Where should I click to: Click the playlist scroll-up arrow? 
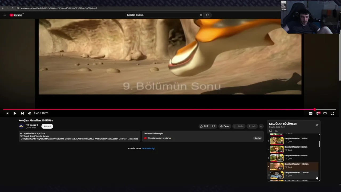tap(319, 135)
